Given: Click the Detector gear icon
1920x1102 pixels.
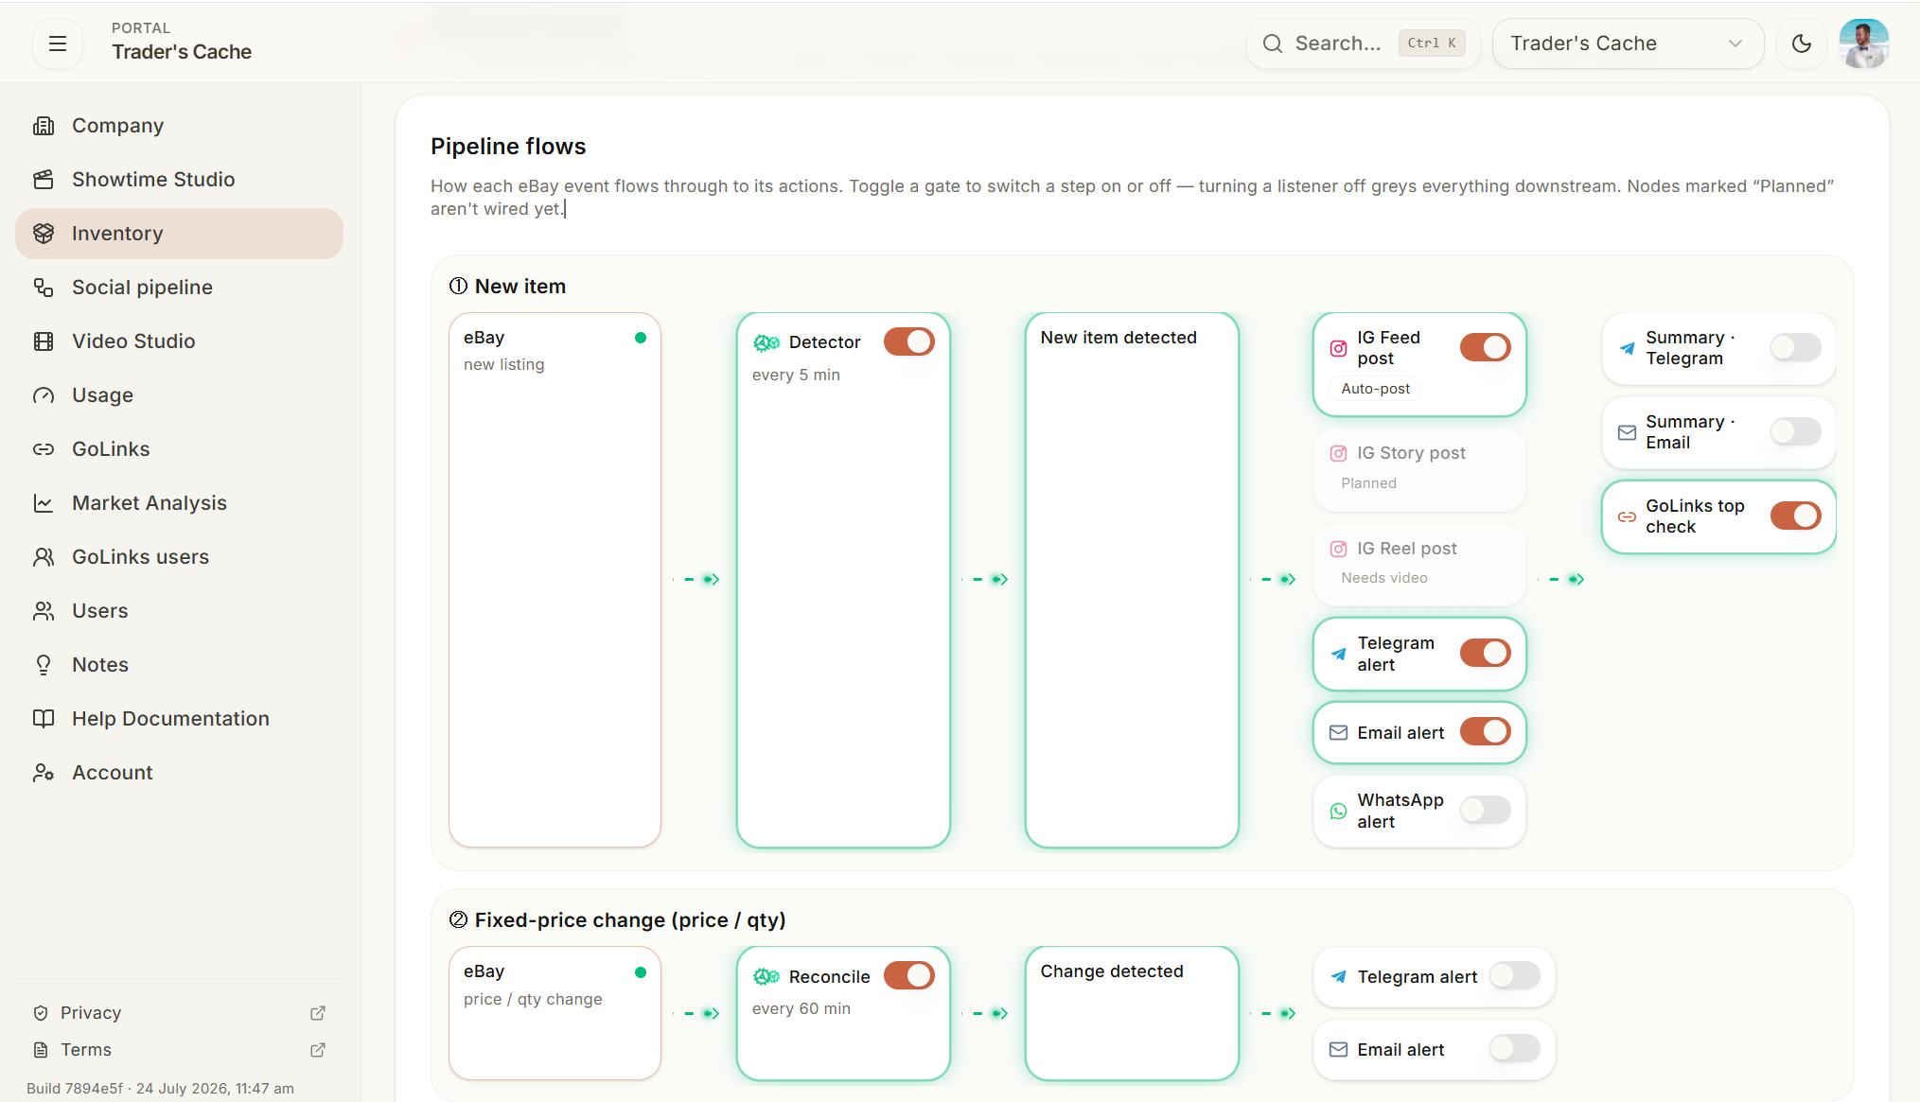Looking at the screenshot, I should click(x=766, y=342).
